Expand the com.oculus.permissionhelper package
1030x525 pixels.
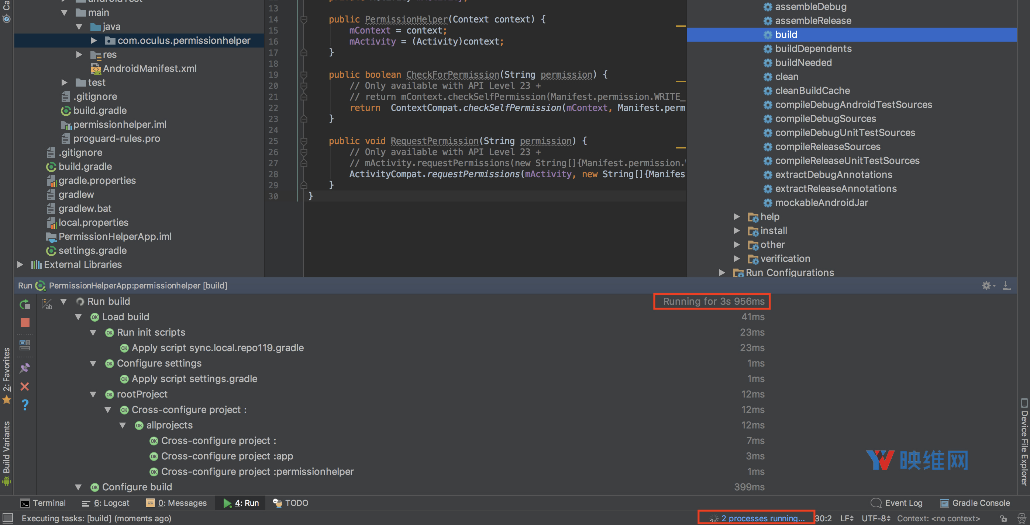(94, 40)
